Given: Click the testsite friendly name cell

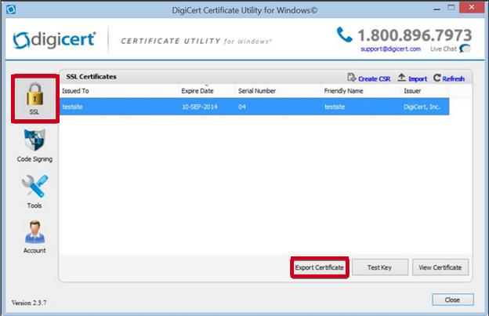Looking at the screenshot, I should [335, 107].
